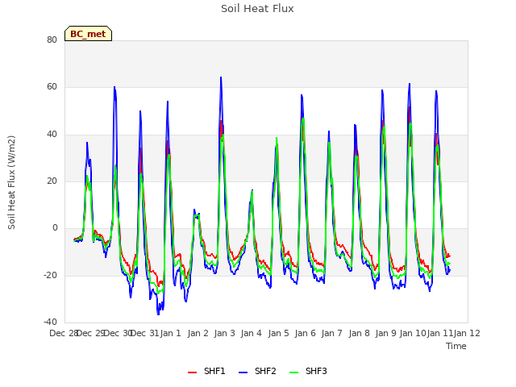
Task: Click green SHF3 legend color marker
Action: 293,372
